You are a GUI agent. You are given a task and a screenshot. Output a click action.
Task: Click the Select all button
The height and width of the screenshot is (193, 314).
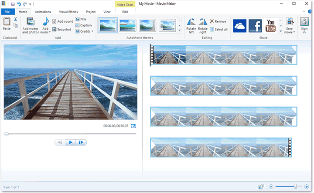click(x=218, y=30)
